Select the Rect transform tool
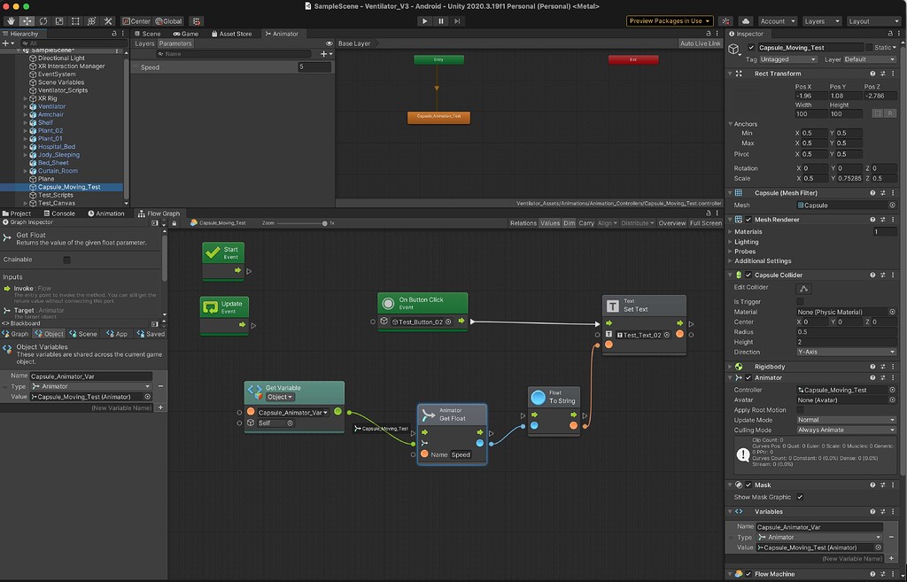Screen dimensions: 907x582 pyautogui.click(x=75, y=20)
